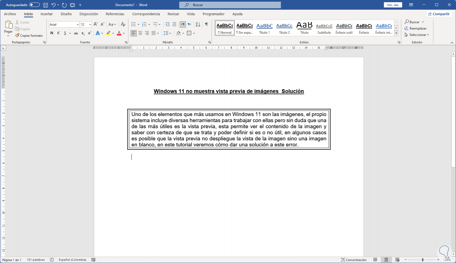This screenshot has width=456, height=263.
Task: Open the Aa change case dropdown
Action: point(112,24)
